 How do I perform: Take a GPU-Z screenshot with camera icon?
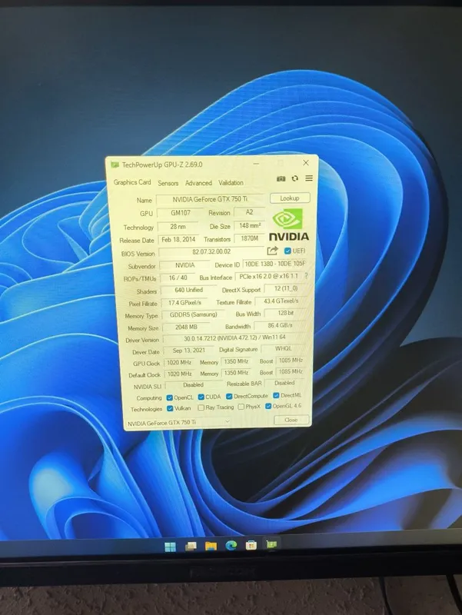click(281, 178)
